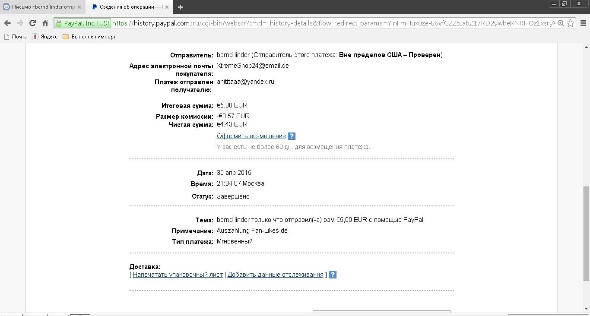This screenshot has height=316, width=590.
Task: Click the browser forward arrow
Action: point(20,23)
